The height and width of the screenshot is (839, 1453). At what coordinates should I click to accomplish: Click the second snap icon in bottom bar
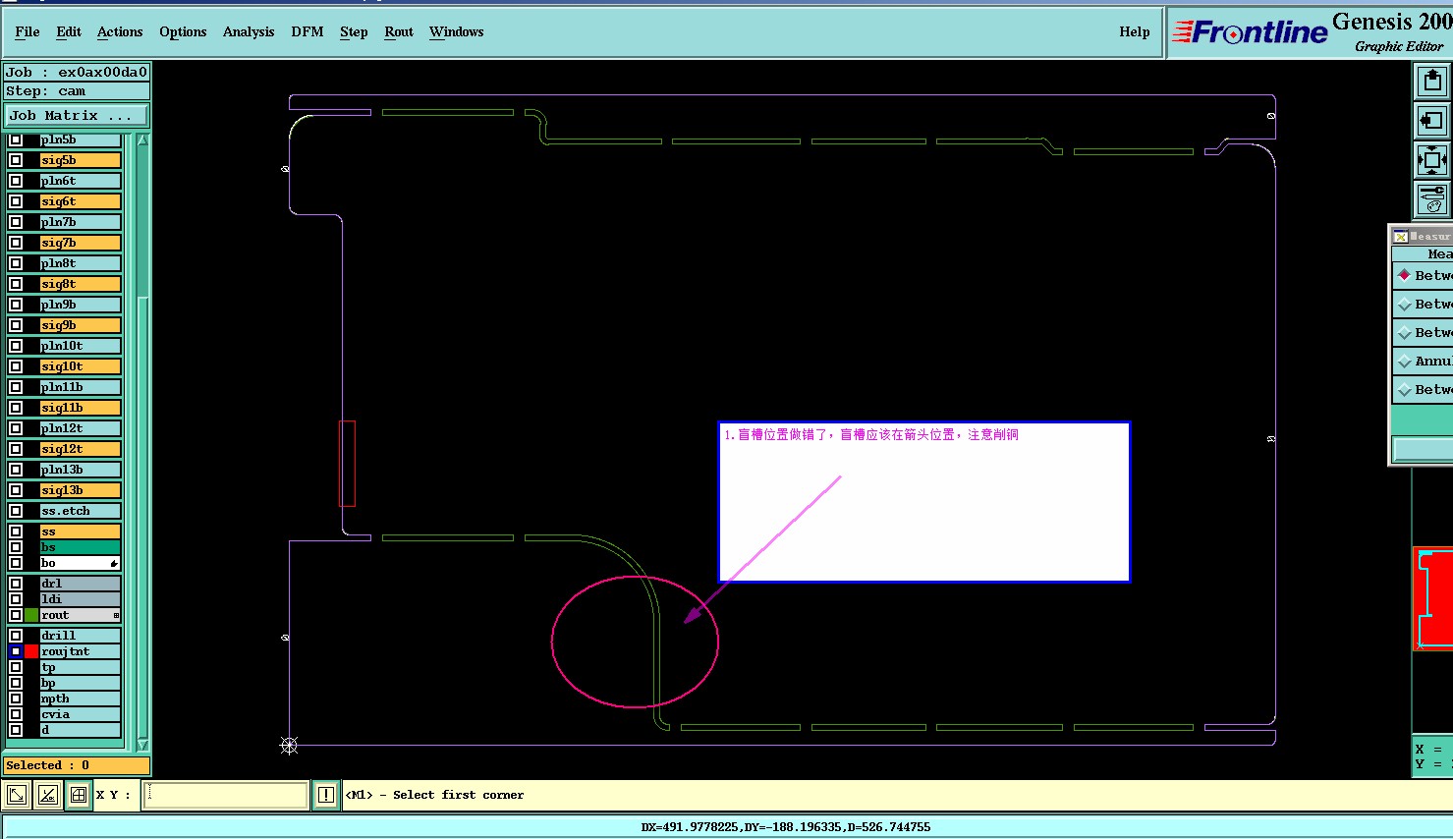(x=47, y=795)
